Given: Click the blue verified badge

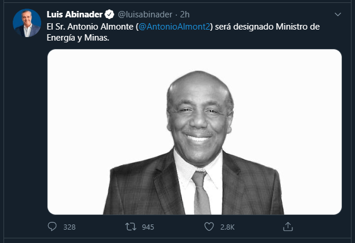Looking at the screenshot, I should point(109,13).
